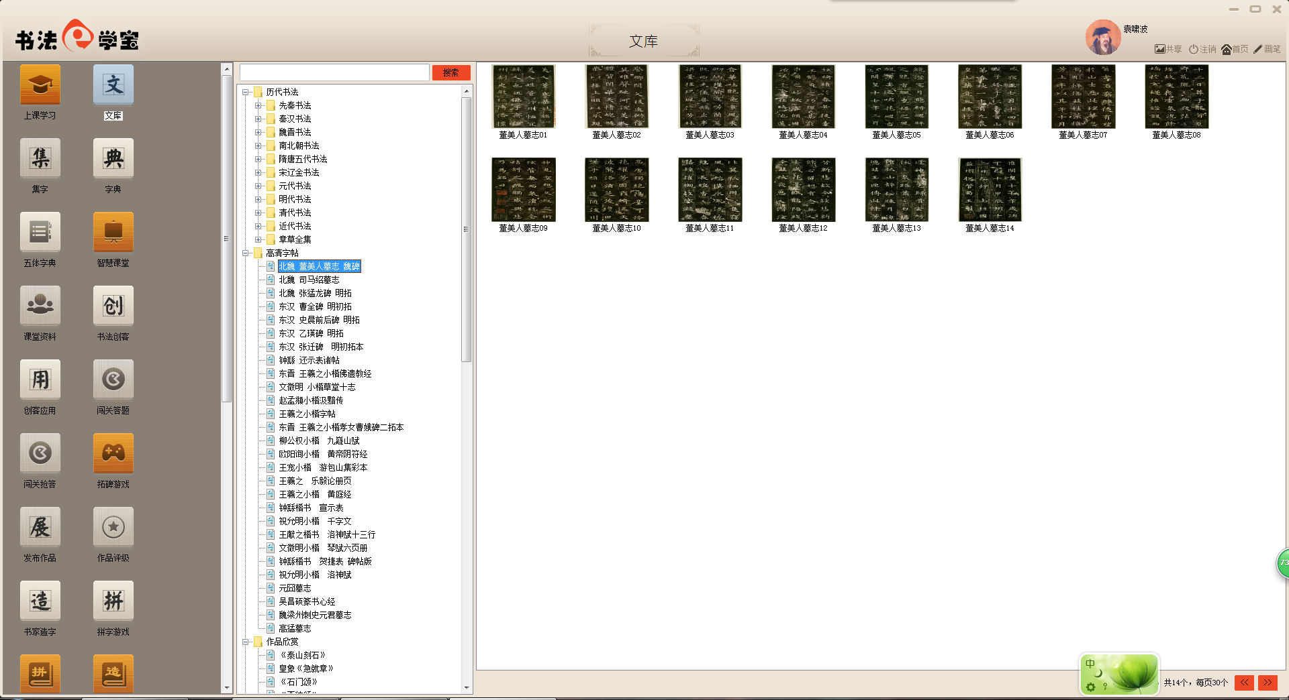Expand the 章草全集 folder
Image resolution: width=1289 pixels, height=700 pixels.
258,240
